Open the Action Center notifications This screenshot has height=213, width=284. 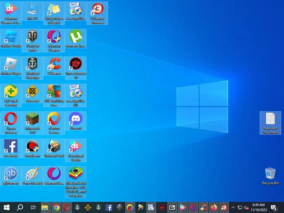coord(273,207)
